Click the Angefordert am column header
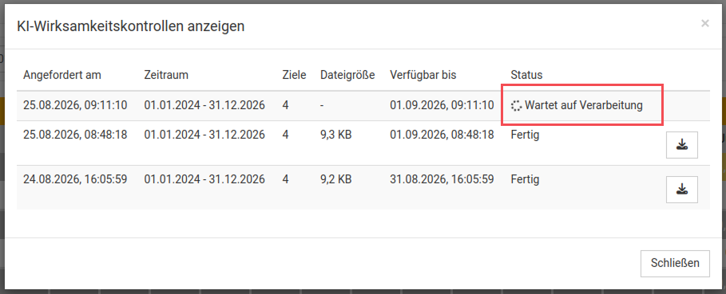 pyautogui.click(x=62, y=75)
